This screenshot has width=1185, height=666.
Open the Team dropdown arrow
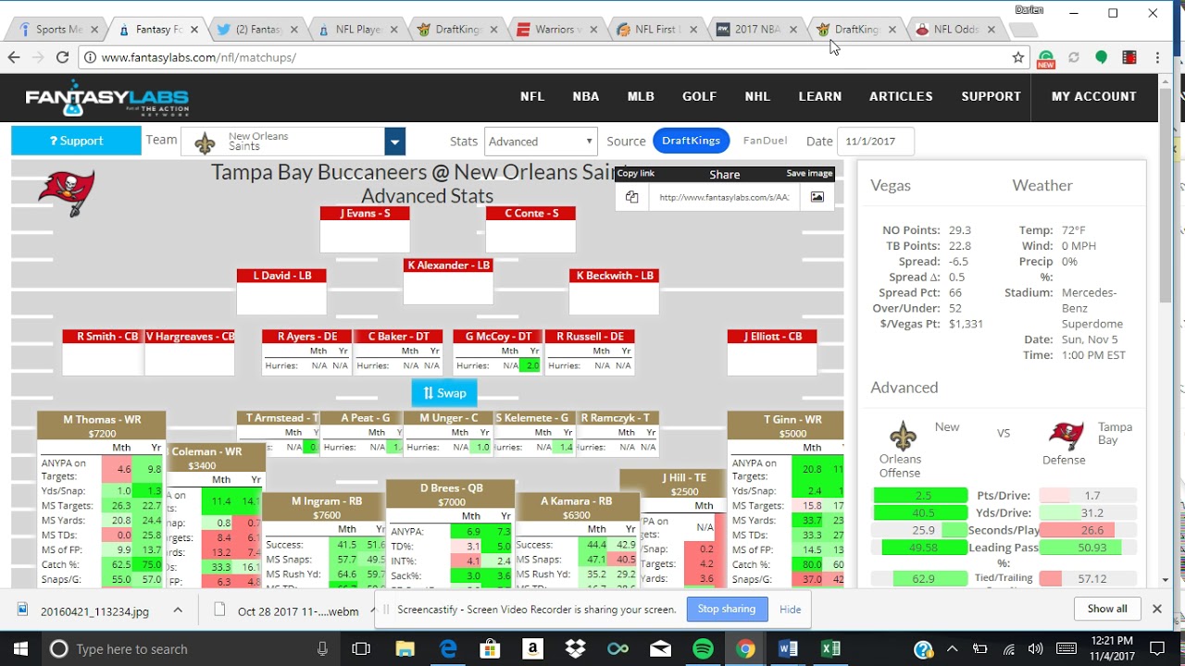coord(395,142)
